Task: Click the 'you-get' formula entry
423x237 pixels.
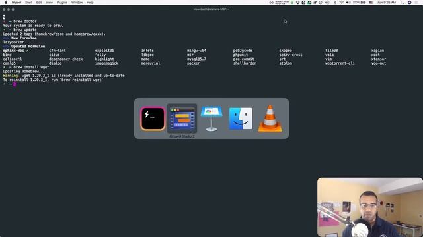Action: point(379,63)
